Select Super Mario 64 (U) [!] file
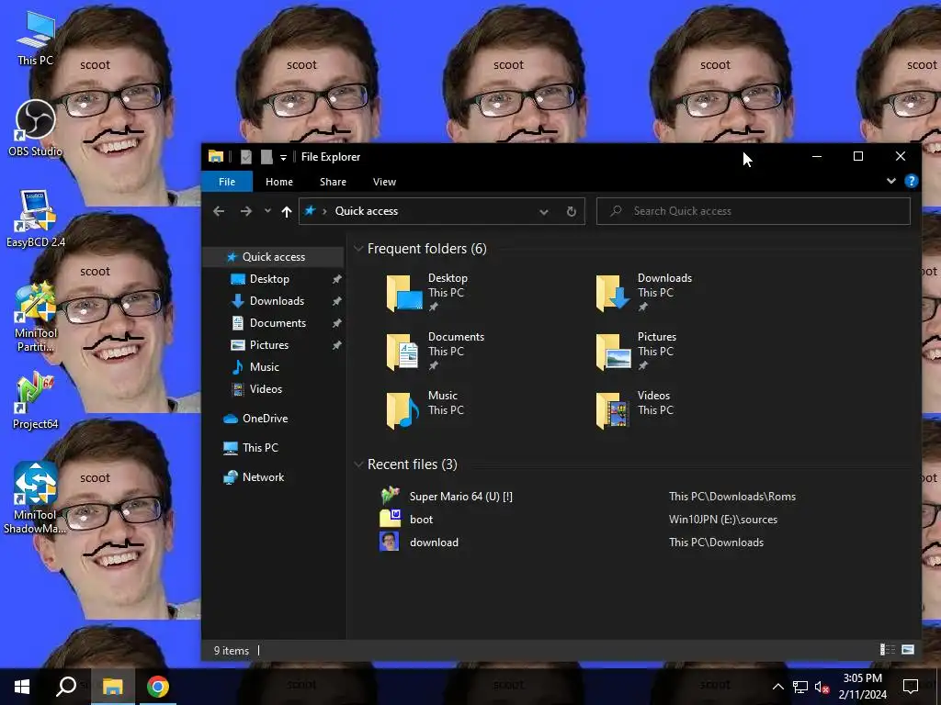Image resolution: width=941 pixels, height=705 pixels. pos(461,497)
